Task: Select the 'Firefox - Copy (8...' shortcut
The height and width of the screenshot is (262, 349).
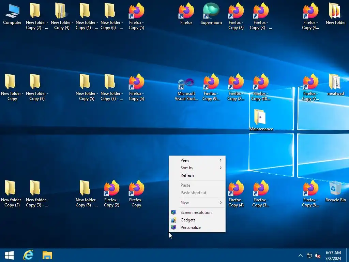Action: (310, 194)
